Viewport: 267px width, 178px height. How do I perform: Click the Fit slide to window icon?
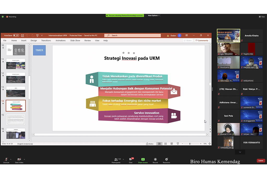210,144
